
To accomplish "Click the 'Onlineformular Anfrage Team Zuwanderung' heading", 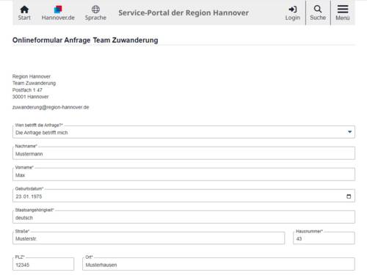I will point(85,40).
